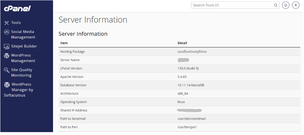This screenshot has width=304, height=135.
Task: Click the /usr/bin/perl value
Action: [187, 127]
